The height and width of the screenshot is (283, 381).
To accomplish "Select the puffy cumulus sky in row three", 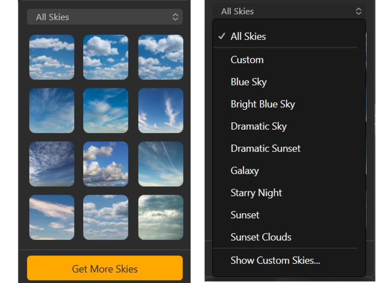I will tap(106, 164).
